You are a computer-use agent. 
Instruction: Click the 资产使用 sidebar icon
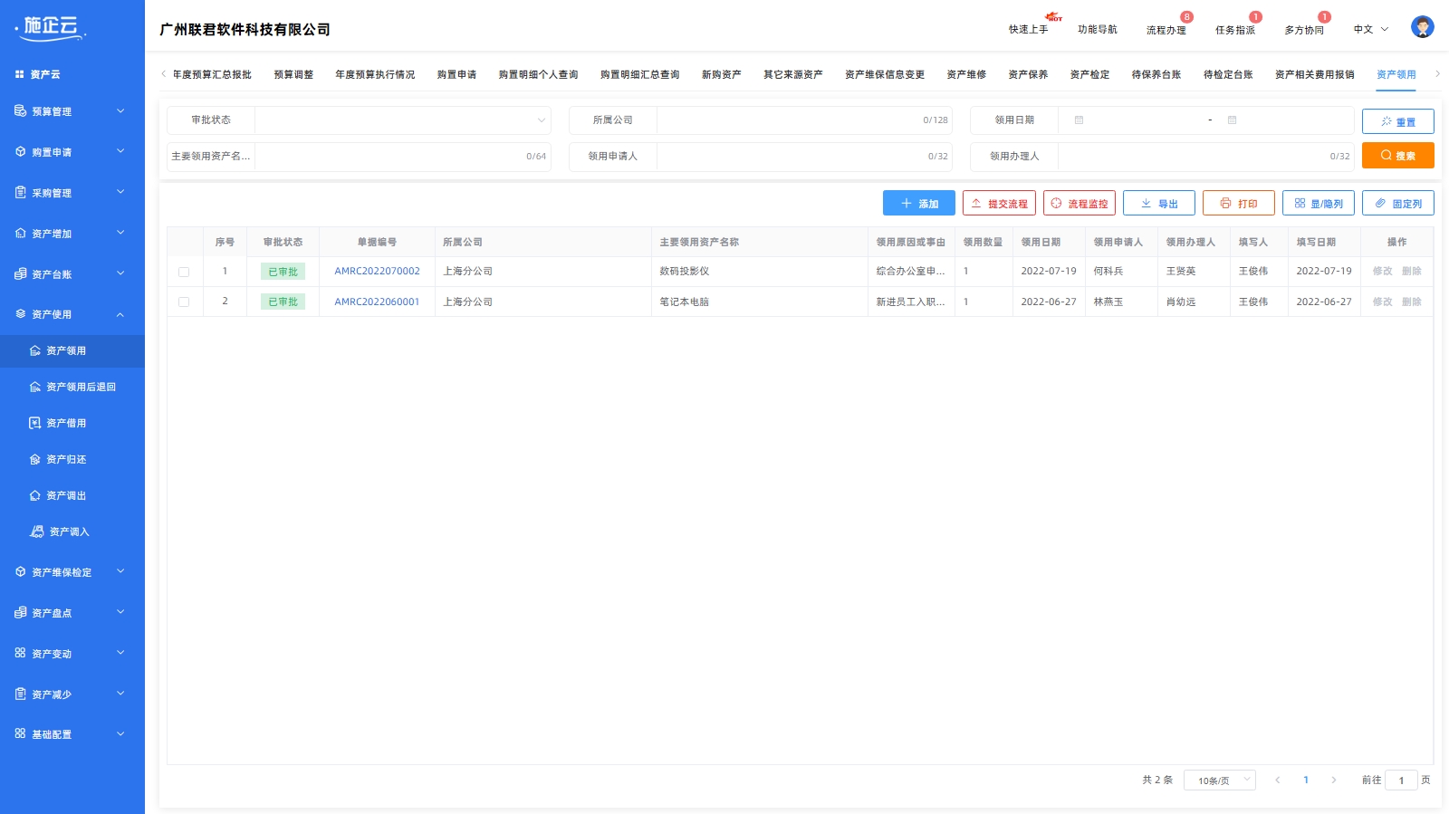coord(20,314)
